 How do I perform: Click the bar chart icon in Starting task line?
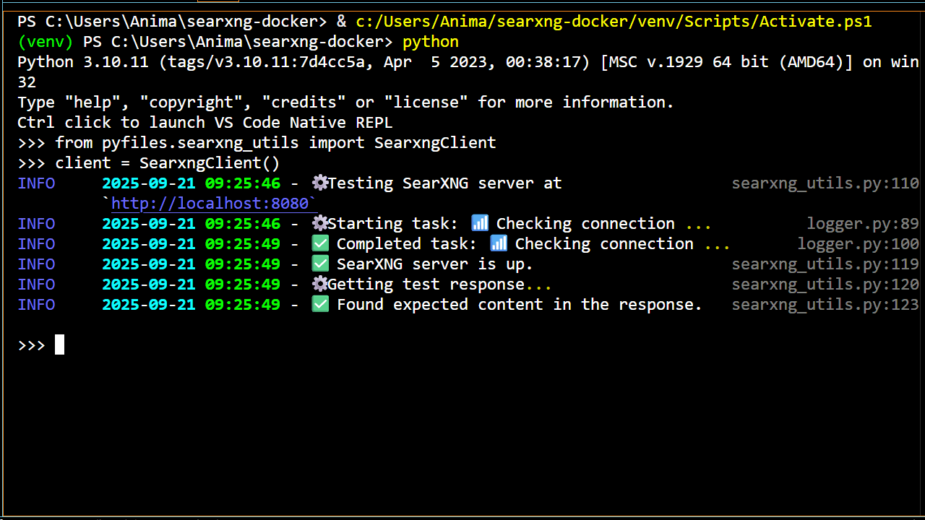tap(479, 223)
